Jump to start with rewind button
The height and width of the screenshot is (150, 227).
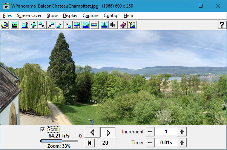90,143
